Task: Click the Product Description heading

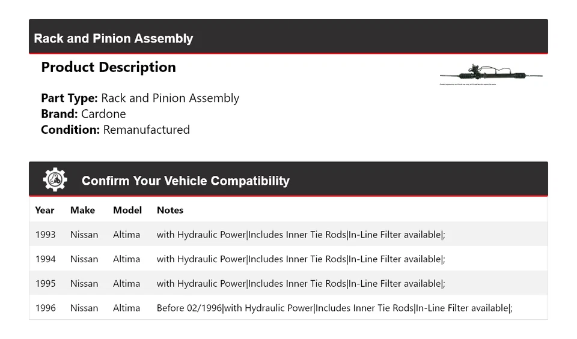Action: pos(108,67)
